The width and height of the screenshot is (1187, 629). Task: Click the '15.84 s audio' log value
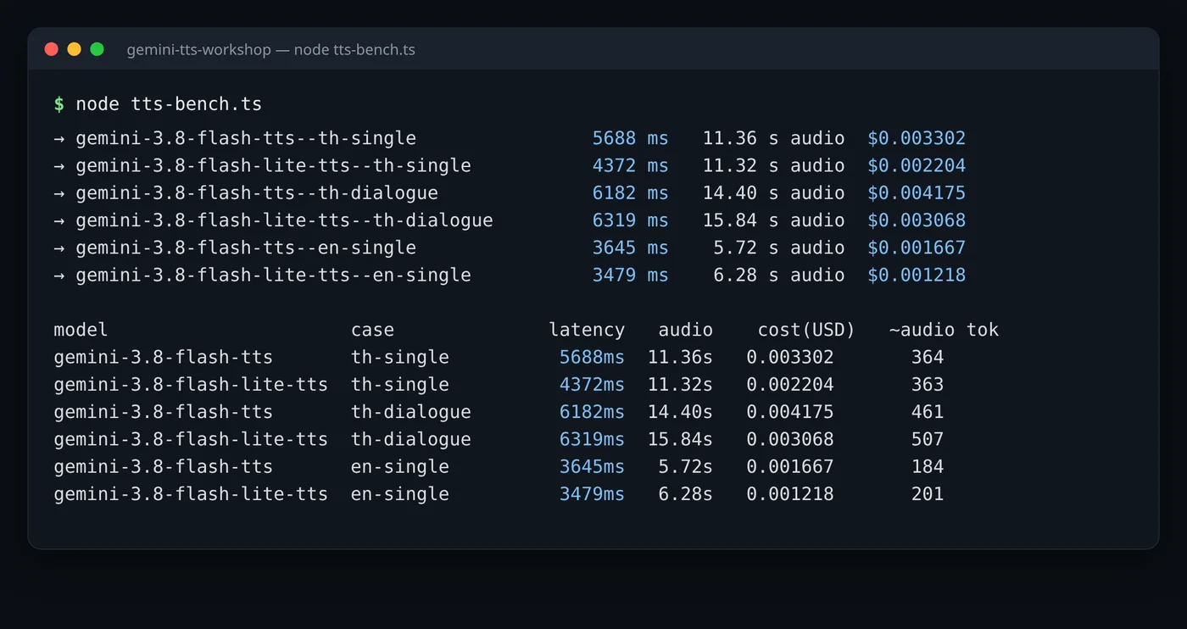coord(773,220)
